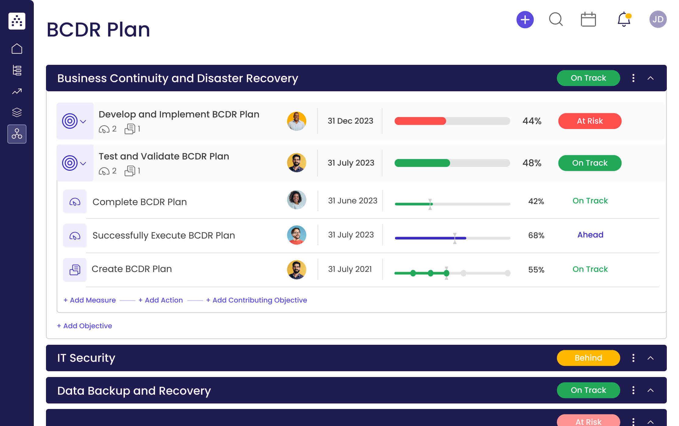Open the trends chart icon in sidebar
This screenshot has width=679, height=426.
17,91
